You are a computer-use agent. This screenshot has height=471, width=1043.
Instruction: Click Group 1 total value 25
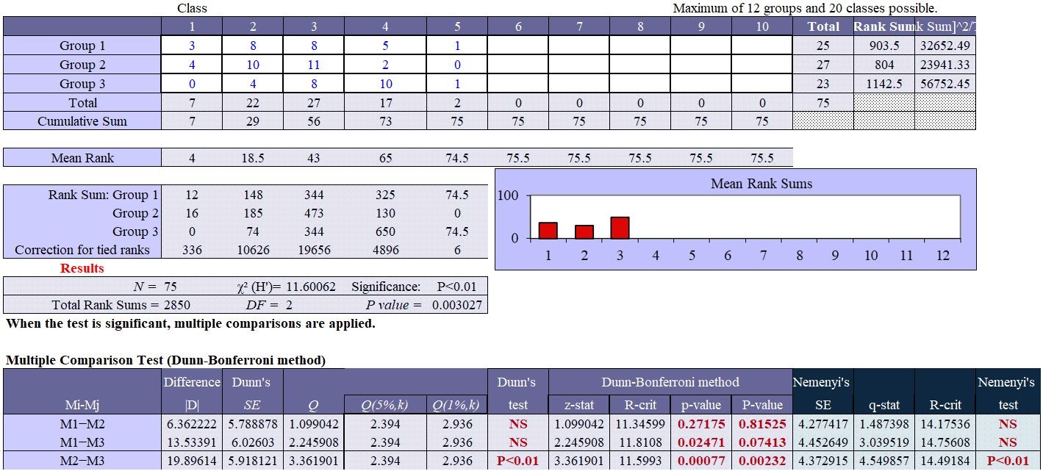[x=823, y=46]
